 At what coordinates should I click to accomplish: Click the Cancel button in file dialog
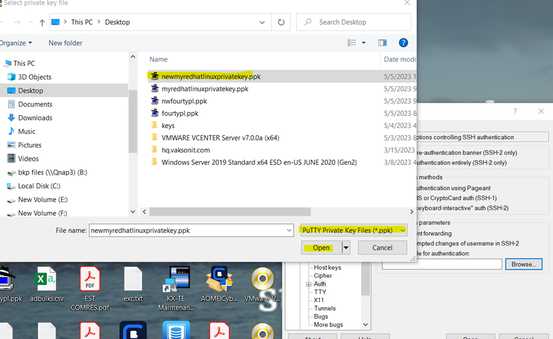tap(382, 248)
